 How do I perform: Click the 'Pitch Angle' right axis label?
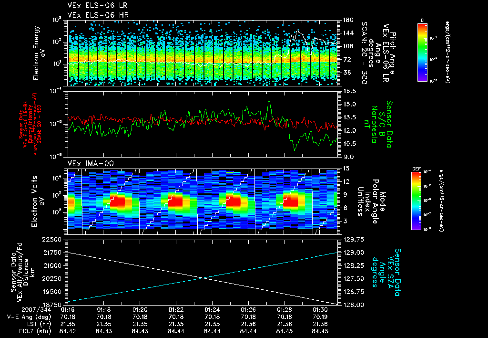[378, 52]
